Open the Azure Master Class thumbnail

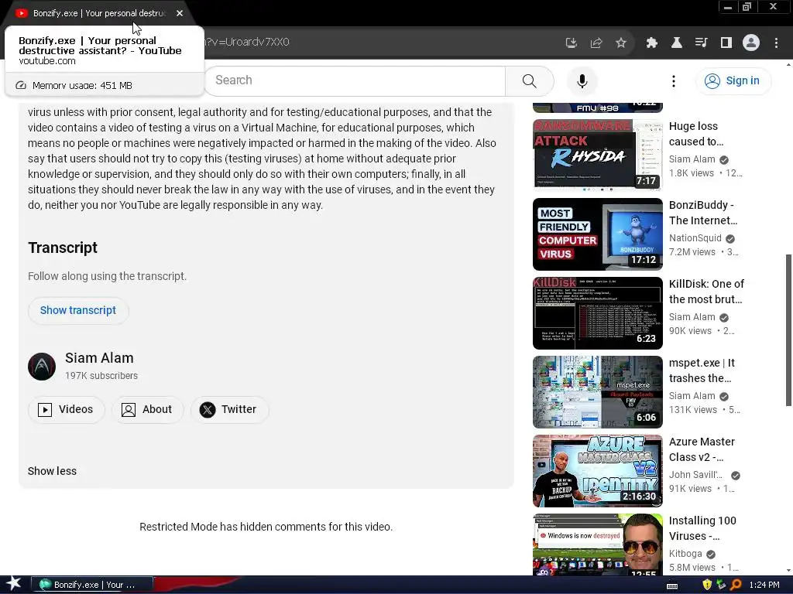[x=597, y=471]
